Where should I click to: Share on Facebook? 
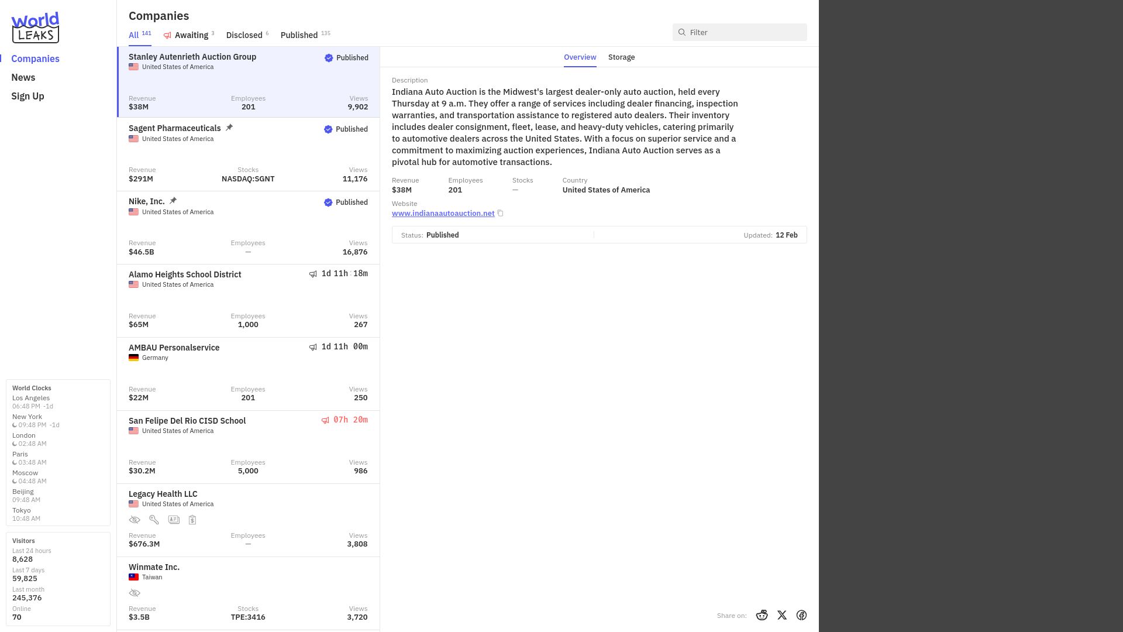tap(801, 615)
